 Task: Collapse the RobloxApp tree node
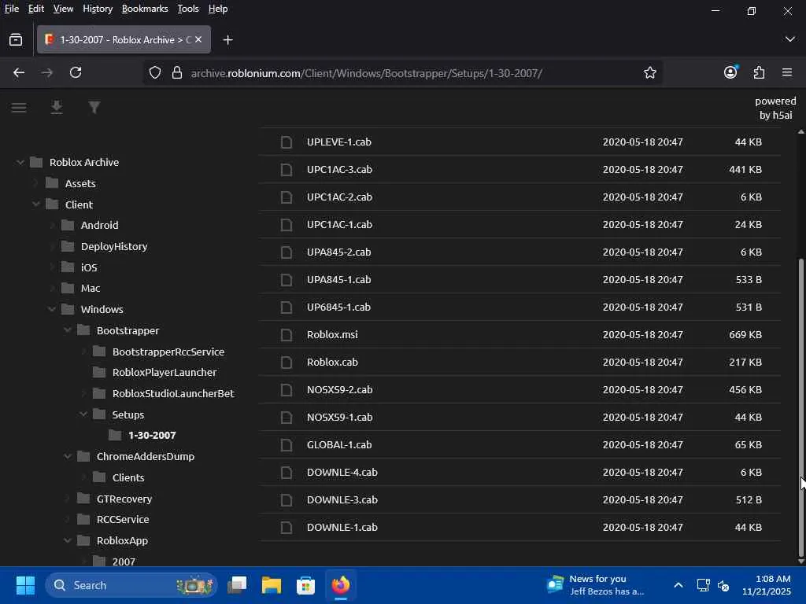point(68,540)
